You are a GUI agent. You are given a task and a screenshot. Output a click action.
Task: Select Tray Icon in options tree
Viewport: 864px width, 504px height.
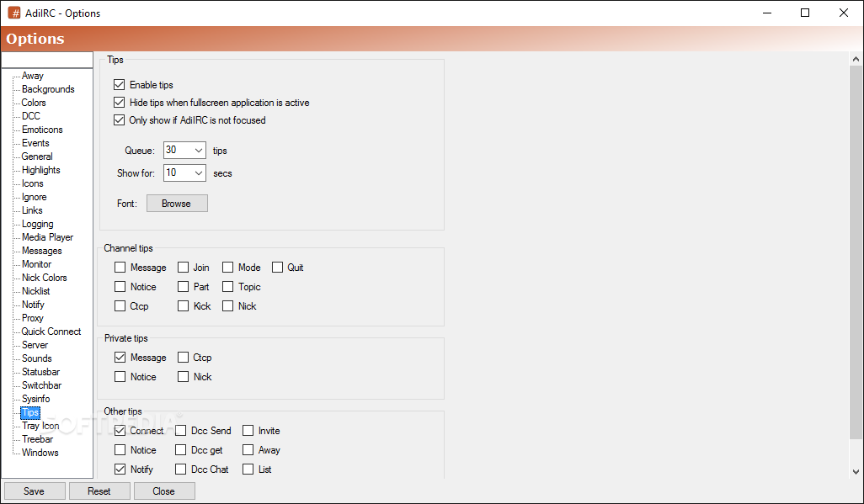[40, 426]
